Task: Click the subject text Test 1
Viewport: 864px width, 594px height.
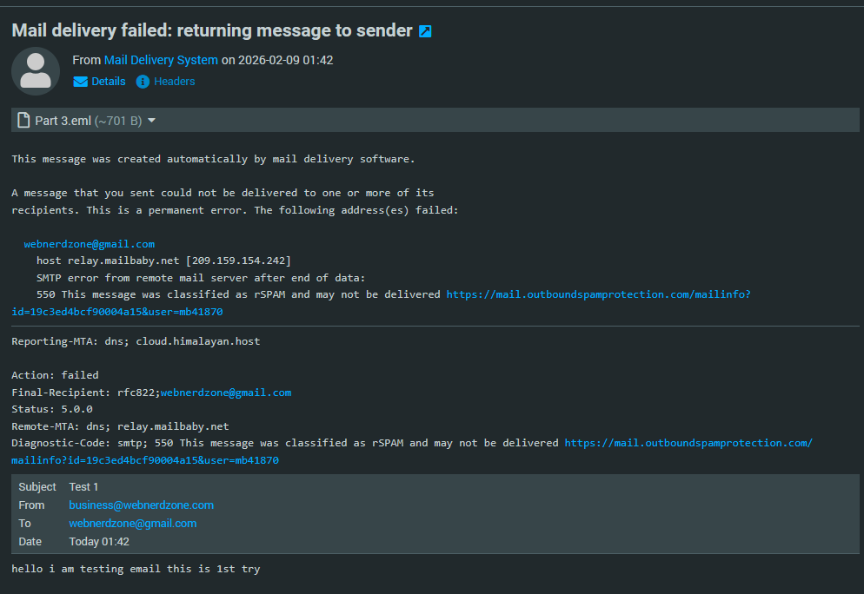Action: click(84, 486)
